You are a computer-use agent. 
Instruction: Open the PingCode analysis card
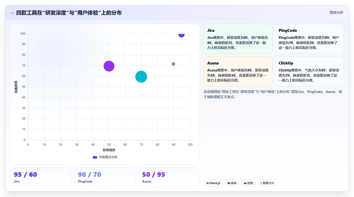(x=309, y=39)
